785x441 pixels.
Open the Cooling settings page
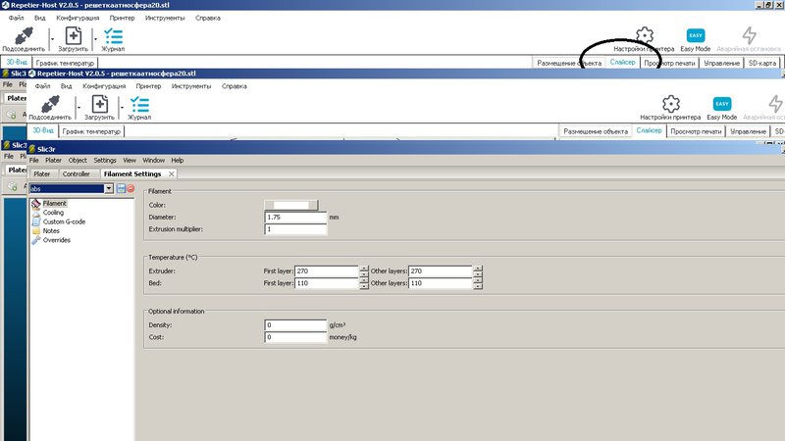click(x=53, y=212)
